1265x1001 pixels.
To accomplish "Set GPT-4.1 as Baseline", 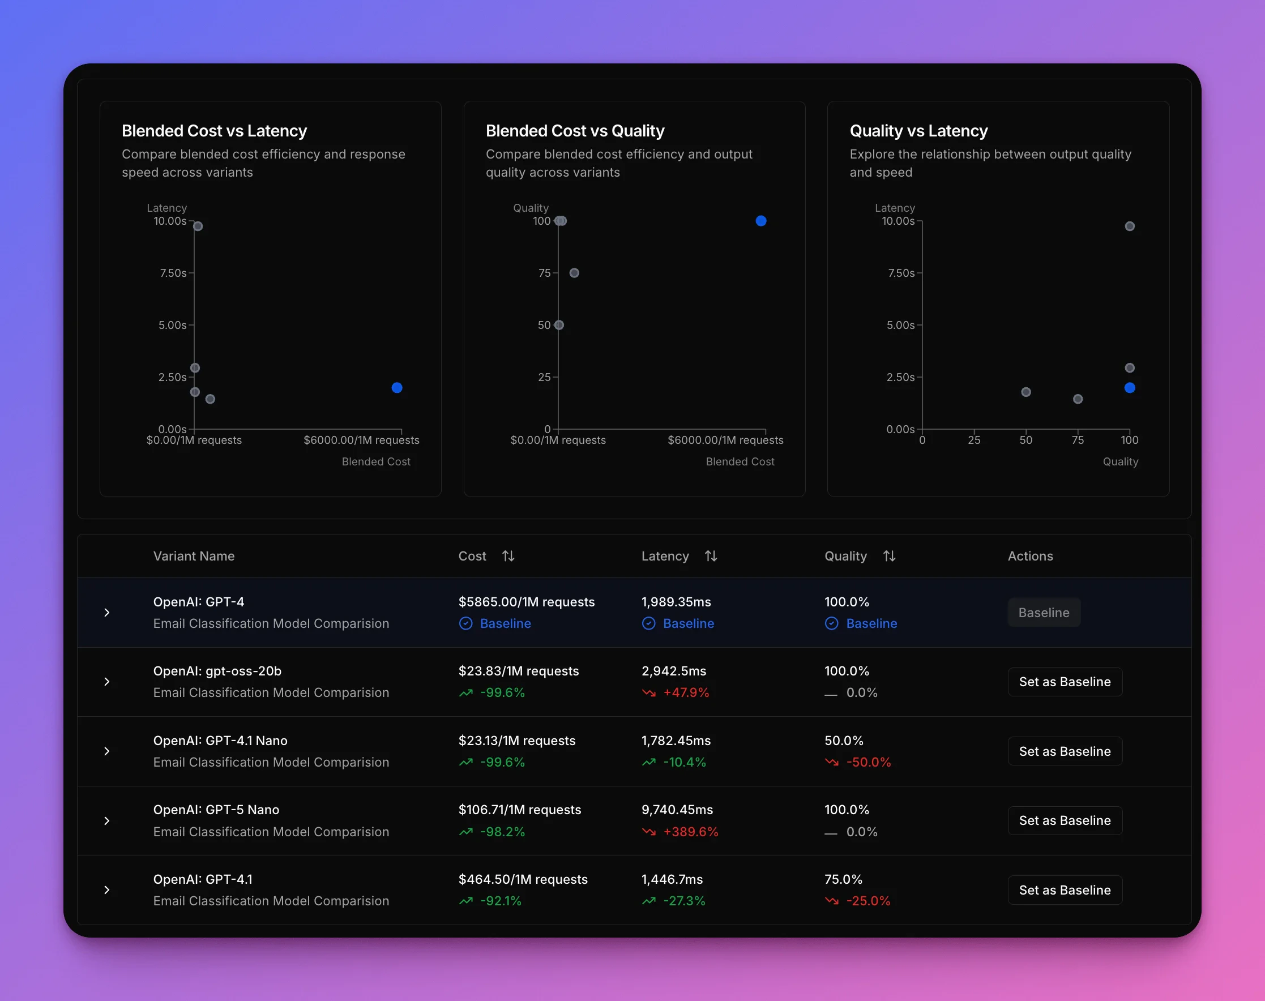I will [x=1064, y=889].
